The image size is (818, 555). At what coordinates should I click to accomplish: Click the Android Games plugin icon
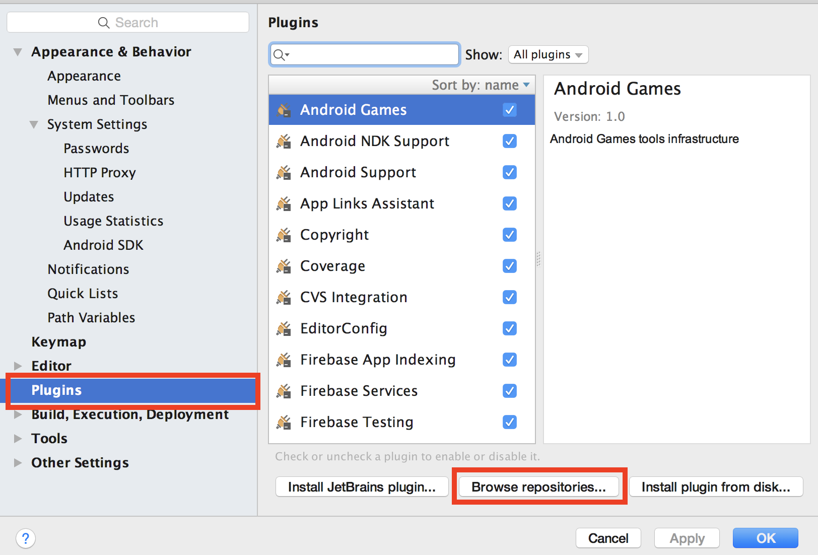coord(284,110)
